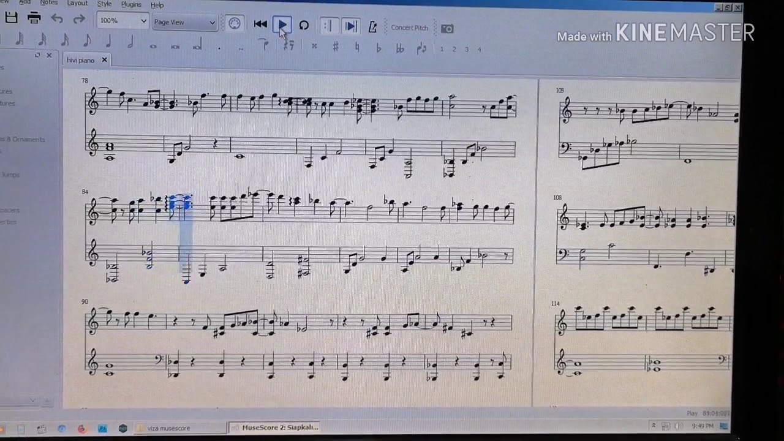Image resolution: width=784 pixels, height=441 pixels.
Task: Switch to voice 2
Action: click(454, 49)
